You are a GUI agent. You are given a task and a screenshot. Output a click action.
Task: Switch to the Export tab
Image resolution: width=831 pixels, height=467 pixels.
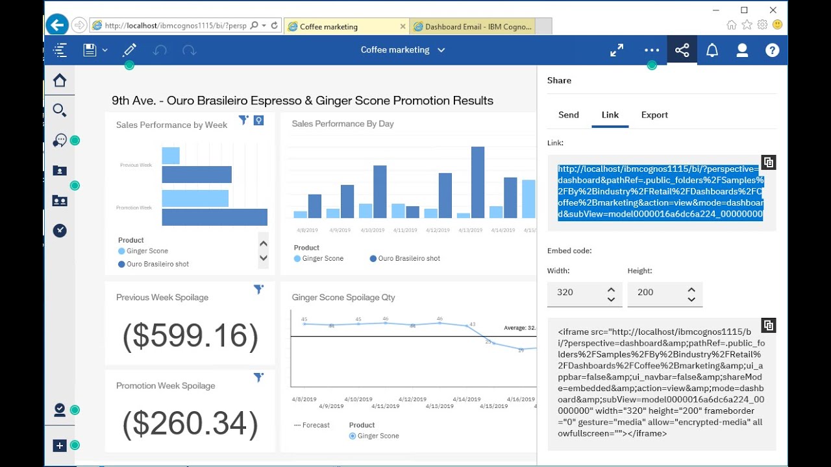click(654, 115)
